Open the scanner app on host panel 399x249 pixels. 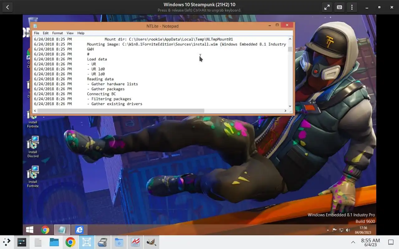coord(103,242)
